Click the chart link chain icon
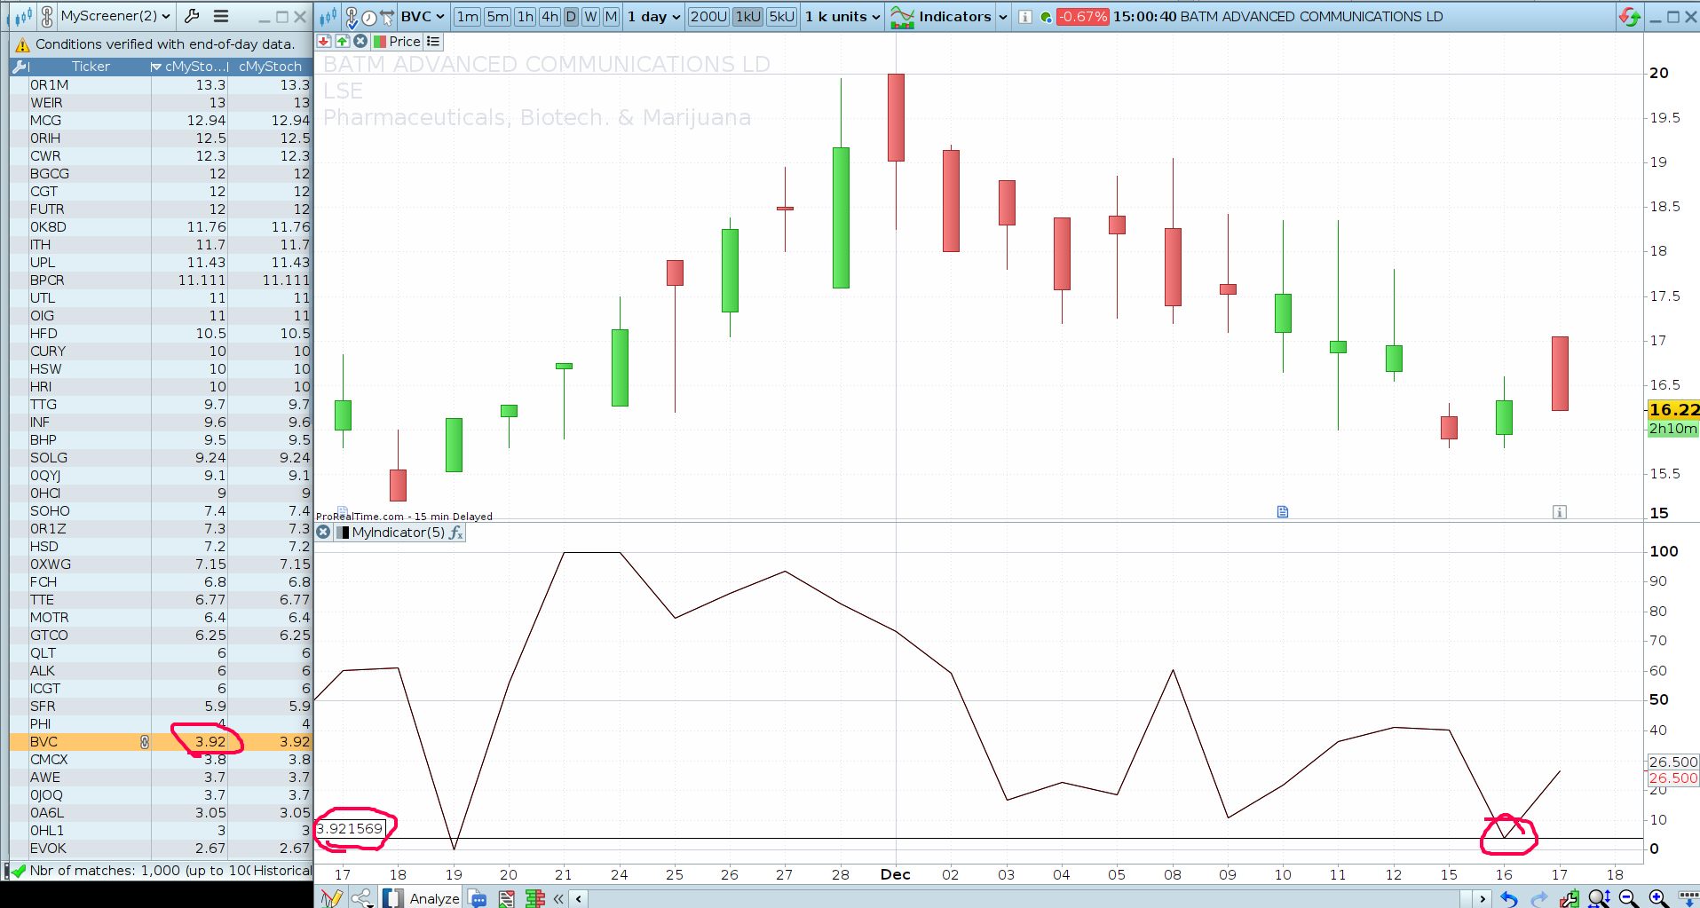 click(x=352, y=16)
